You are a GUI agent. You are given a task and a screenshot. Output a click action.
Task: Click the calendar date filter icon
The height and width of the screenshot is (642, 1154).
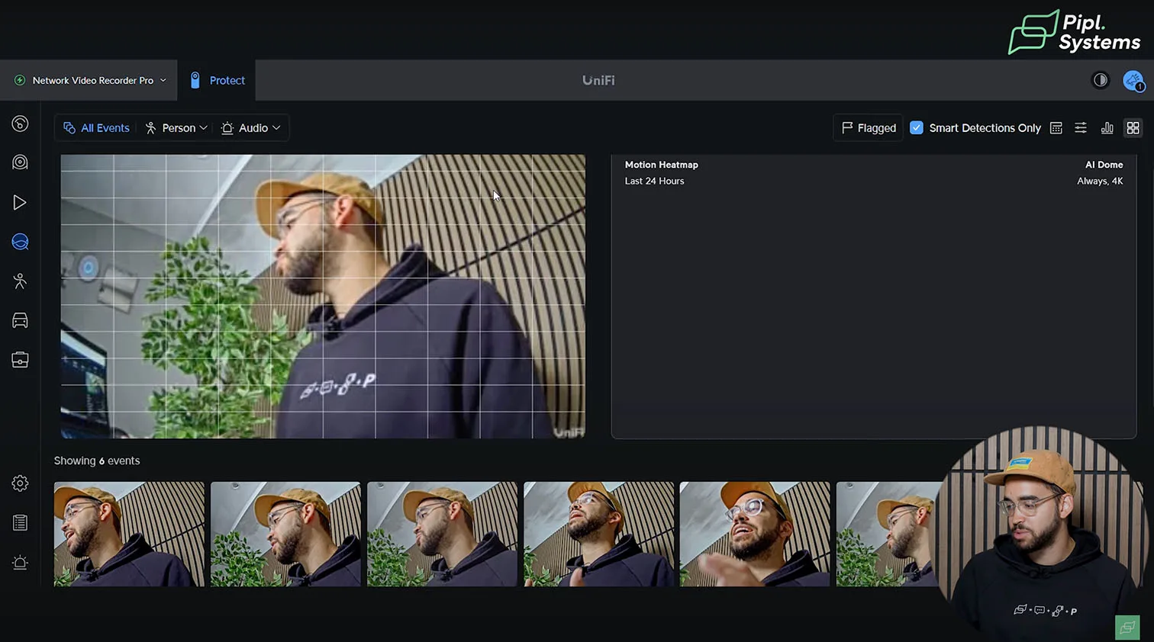[x=1056, y=128]
